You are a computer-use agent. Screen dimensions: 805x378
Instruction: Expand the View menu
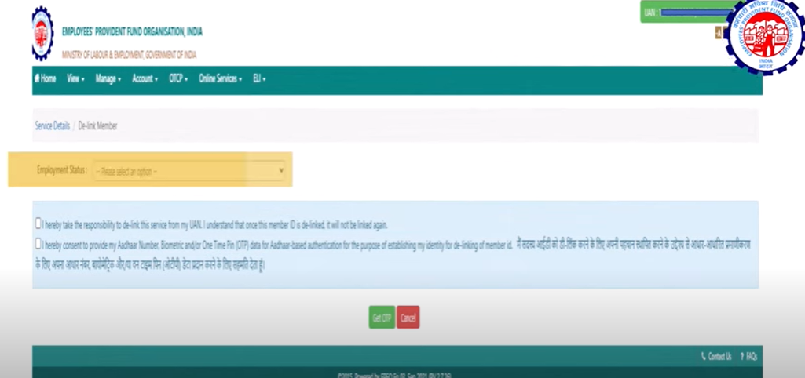coord(75,79)
